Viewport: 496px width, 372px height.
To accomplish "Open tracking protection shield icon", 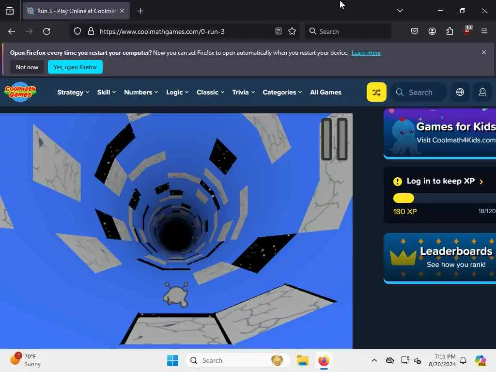I will [x=77, y=31].
